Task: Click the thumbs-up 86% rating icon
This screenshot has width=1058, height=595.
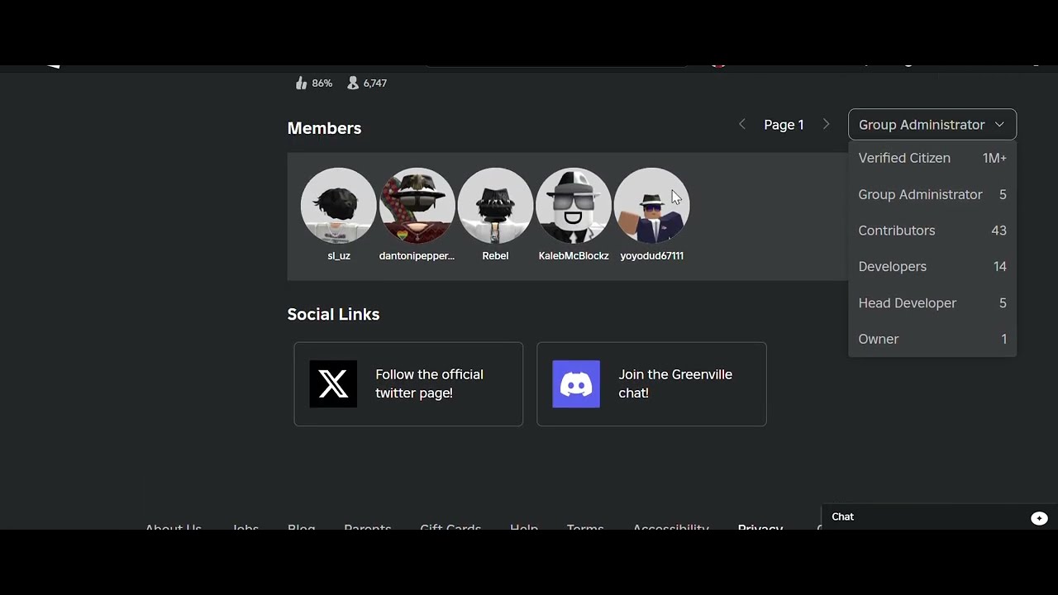Action: click(x=301, y=83)
